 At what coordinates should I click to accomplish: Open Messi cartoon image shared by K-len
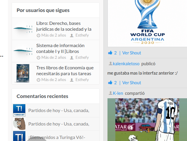[147, 120]
